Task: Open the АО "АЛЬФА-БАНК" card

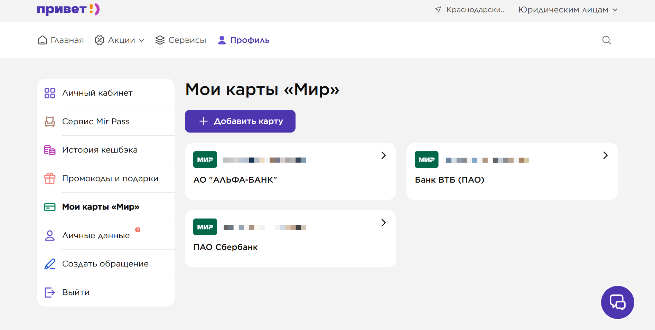Action: tap(290, 171)
